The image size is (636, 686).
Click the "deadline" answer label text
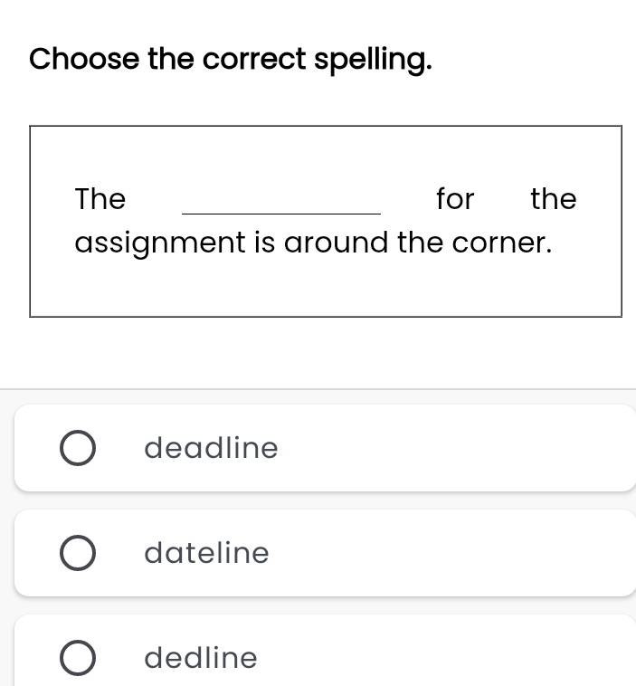click(x=211, y=448)
